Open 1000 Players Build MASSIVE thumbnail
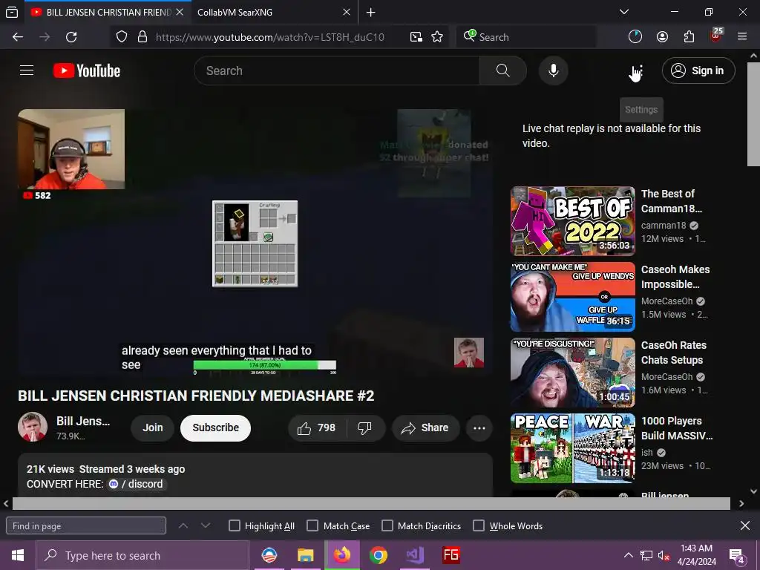Image resolution: width=760 pixels, height=570 pixels. (572, 448)
